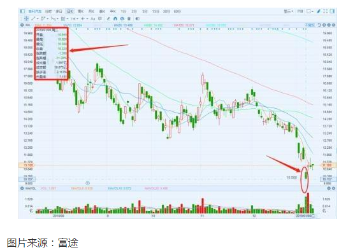Expand the arrow annotation dropdown

click(87, 19)
